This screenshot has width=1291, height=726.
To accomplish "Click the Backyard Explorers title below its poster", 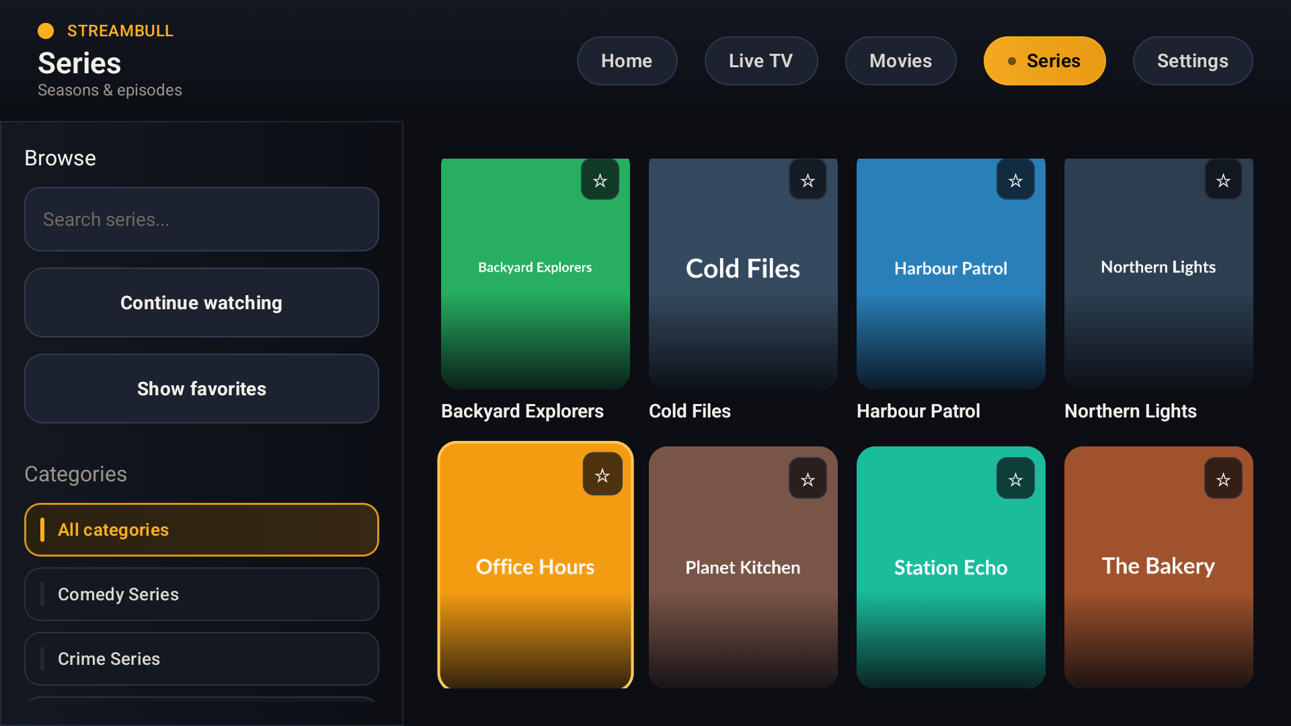I will click(522, 411).
